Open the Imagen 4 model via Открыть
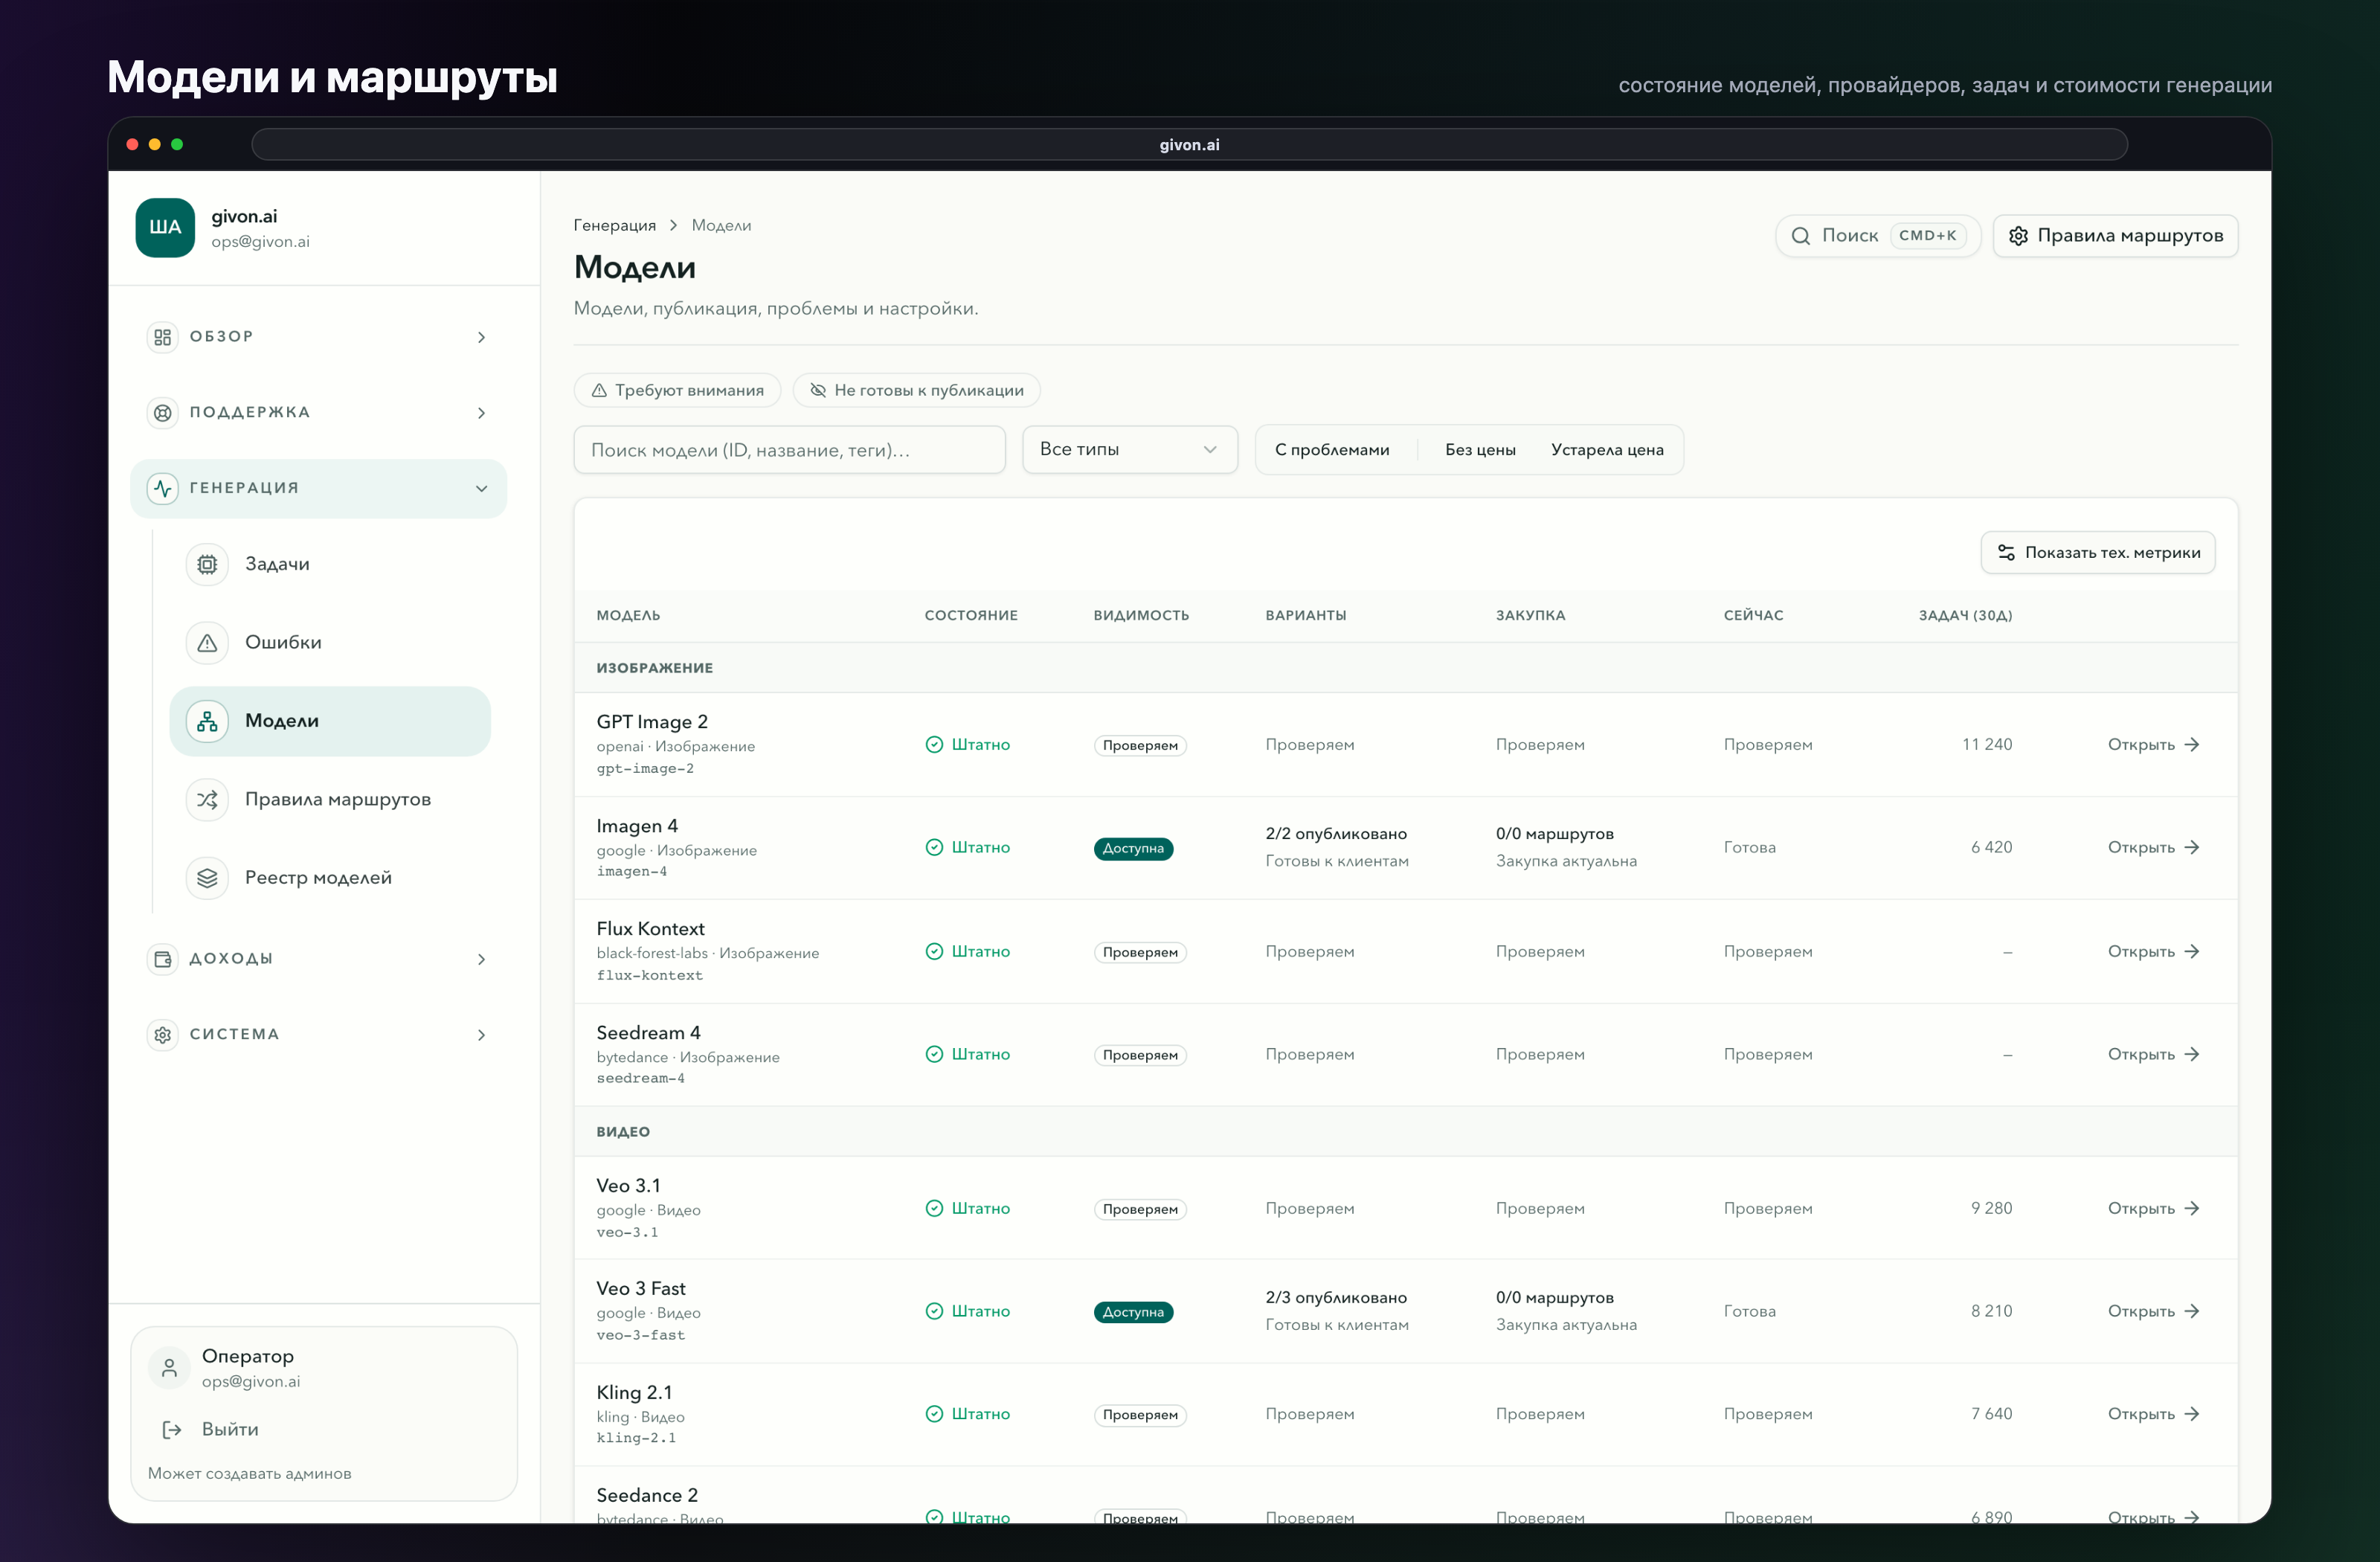The width and height of the screenshot is (2380, 1562). click(x=2153, y=848)
